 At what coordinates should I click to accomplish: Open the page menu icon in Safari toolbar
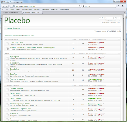click(119, 6)
